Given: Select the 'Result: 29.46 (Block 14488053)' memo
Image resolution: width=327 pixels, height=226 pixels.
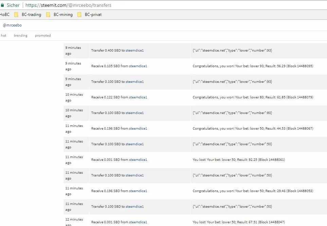Looking at the screenshot, I should [x=253, y=191].
